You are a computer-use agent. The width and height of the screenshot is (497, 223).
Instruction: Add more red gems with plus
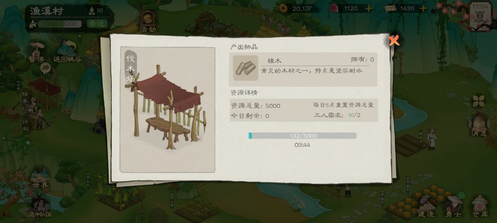(369, 9)
